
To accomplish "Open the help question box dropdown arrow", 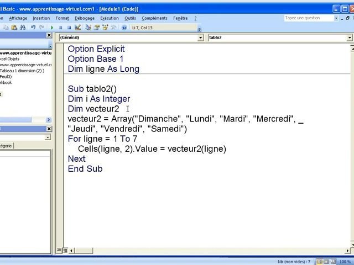I will pos(336,18).
